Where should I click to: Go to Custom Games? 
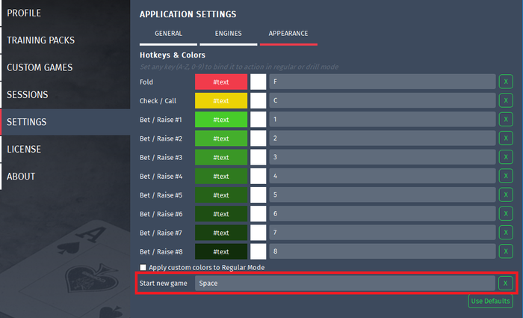point(65,67)
